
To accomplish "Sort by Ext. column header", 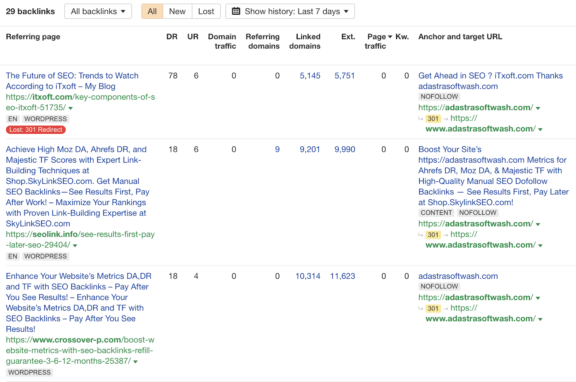I will click(x=348, y=37).
